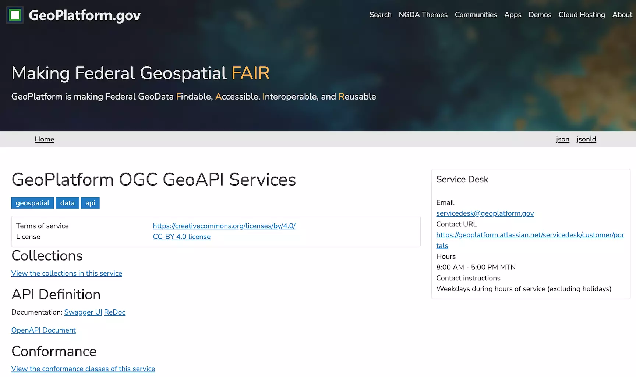The width and height of the screenshot is (636, 377).
Task: Open the About nav item
Action: click(x=622, y=15)
